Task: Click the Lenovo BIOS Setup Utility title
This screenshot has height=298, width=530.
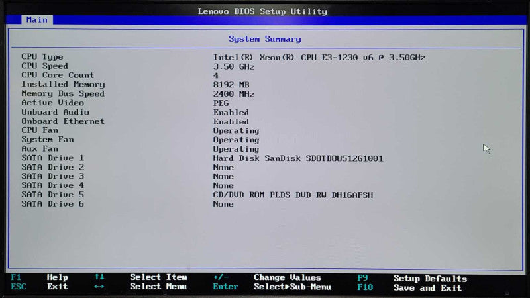Action: point(262,11)
